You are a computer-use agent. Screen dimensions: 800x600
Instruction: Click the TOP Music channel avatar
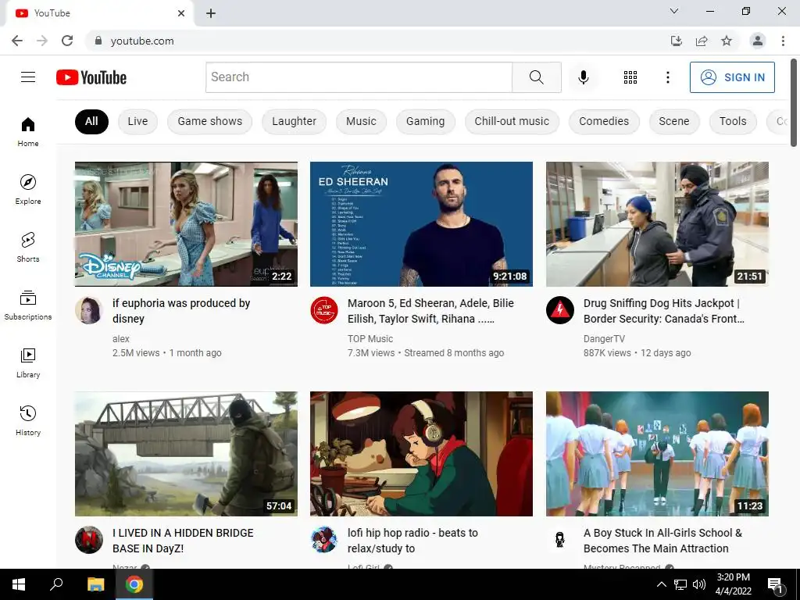tap(324, 309)
